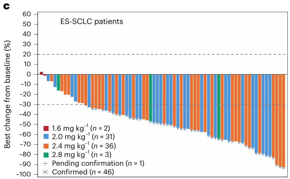
Task: Click the 'Best change from baseline (%)' axis label
Action: point(7,94)
